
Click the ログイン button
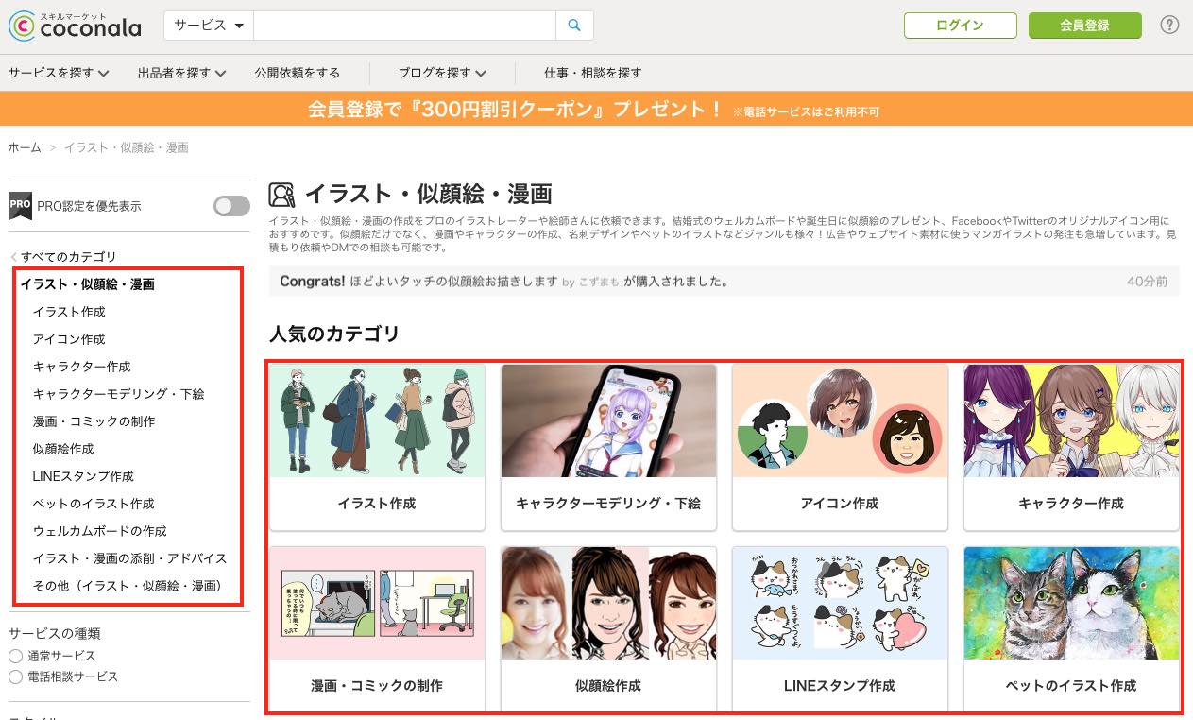tap(960, 26)
